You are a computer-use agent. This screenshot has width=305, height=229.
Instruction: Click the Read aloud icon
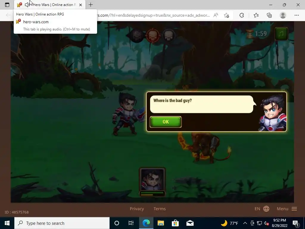tap(216, 15)
